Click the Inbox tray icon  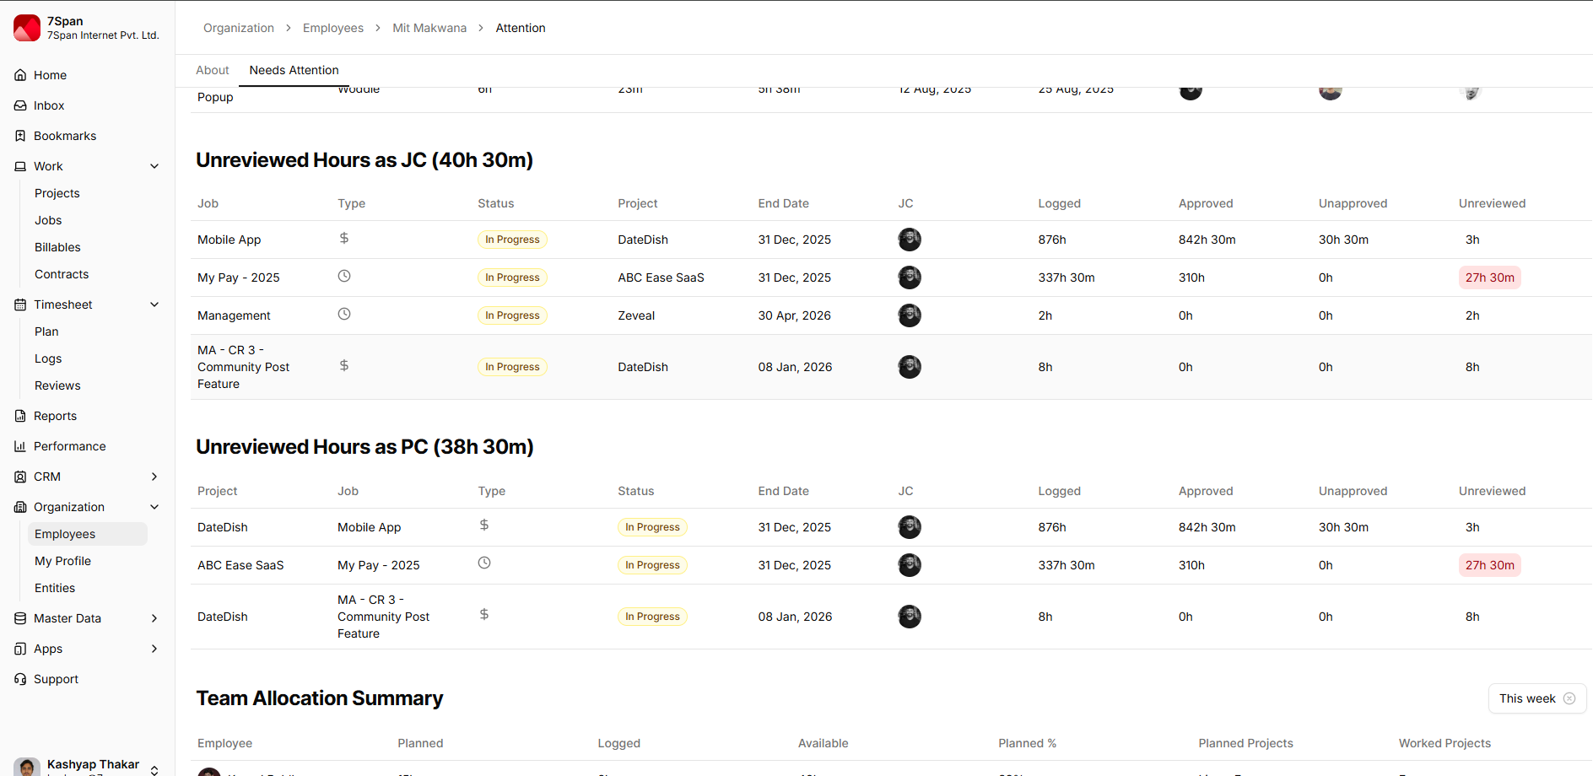pos(20,105)
